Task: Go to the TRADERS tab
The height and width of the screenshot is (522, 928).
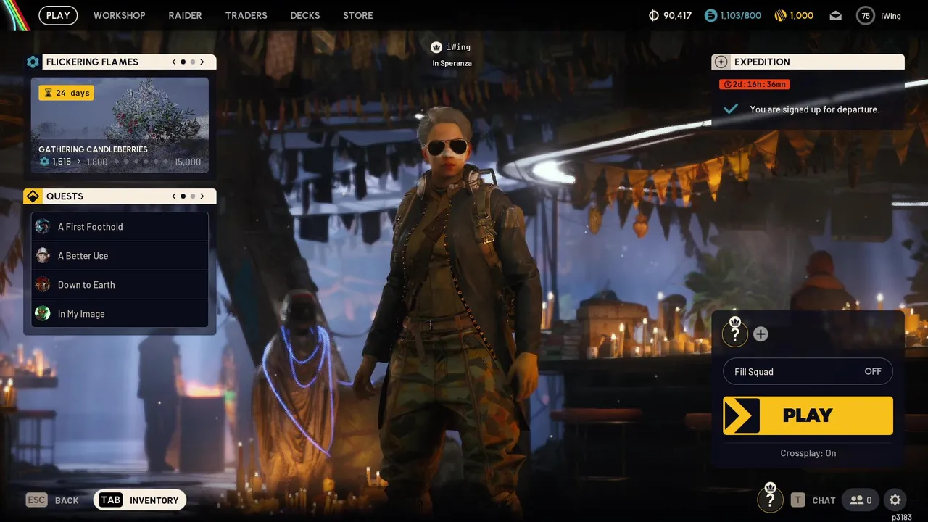Action: point(246,15)
